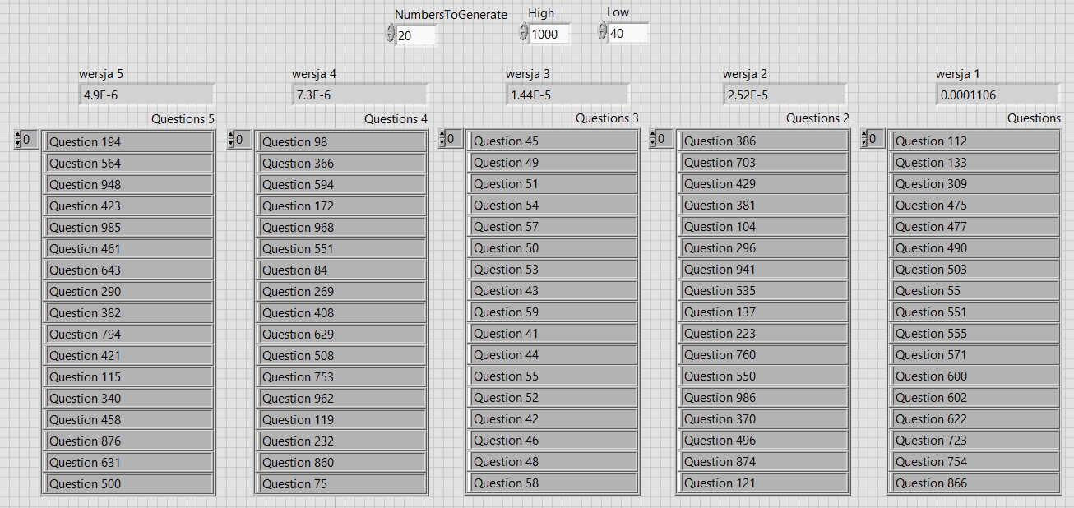Select the 'Question 594' row

(x=342, y=184)
